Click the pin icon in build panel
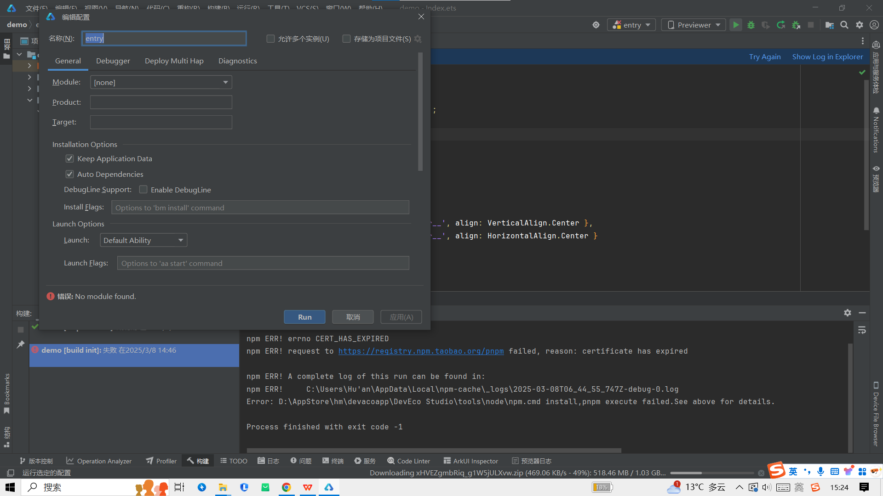The height and width of the screenshot is (496, 883). pos(21,344)
